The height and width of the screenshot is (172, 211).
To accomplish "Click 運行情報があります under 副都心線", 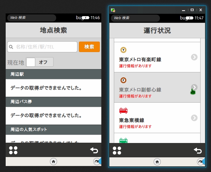I will 135,96.
